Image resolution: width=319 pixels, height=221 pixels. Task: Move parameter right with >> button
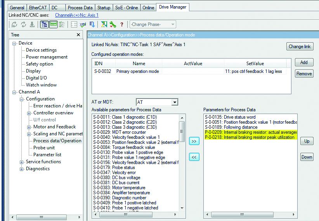194,141
